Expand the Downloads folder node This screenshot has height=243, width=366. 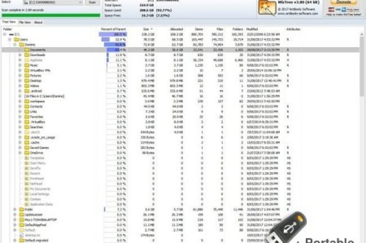[20, 54]
